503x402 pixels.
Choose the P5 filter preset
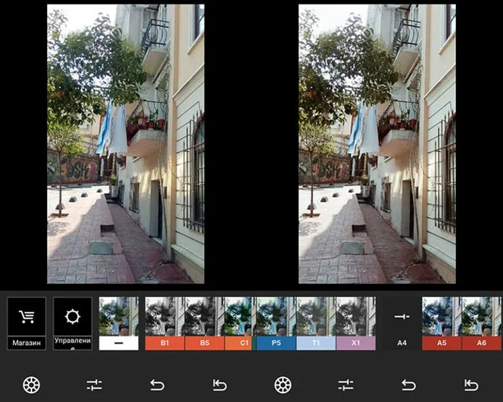[x=276, y=323]
